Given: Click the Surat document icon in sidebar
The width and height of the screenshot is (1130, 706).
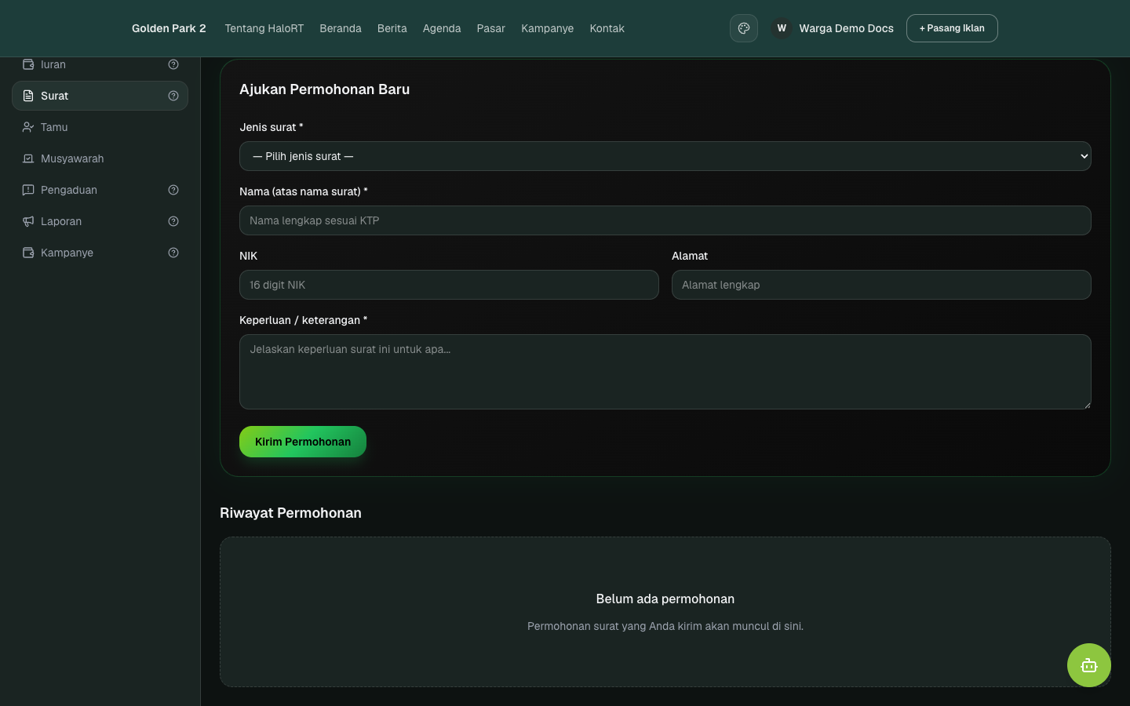Looking at the screenshot, I should tap(28, 96).
